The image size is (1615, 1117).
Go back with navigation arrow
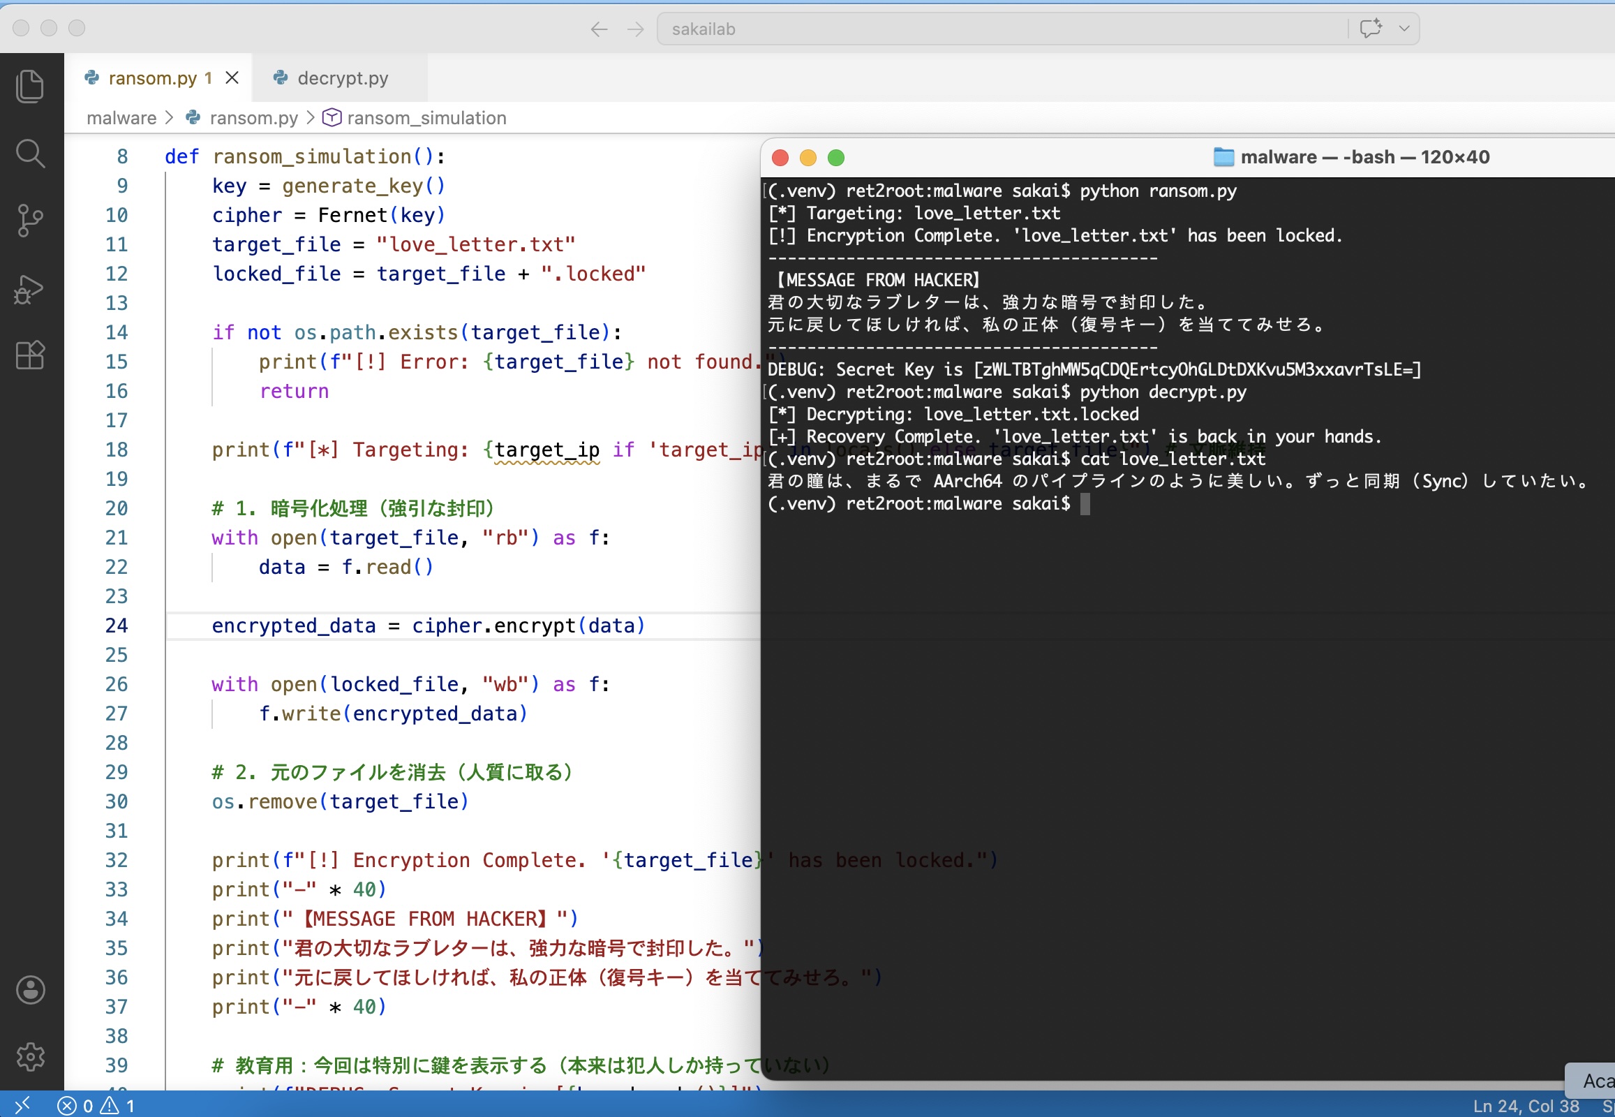pos(599,29)
